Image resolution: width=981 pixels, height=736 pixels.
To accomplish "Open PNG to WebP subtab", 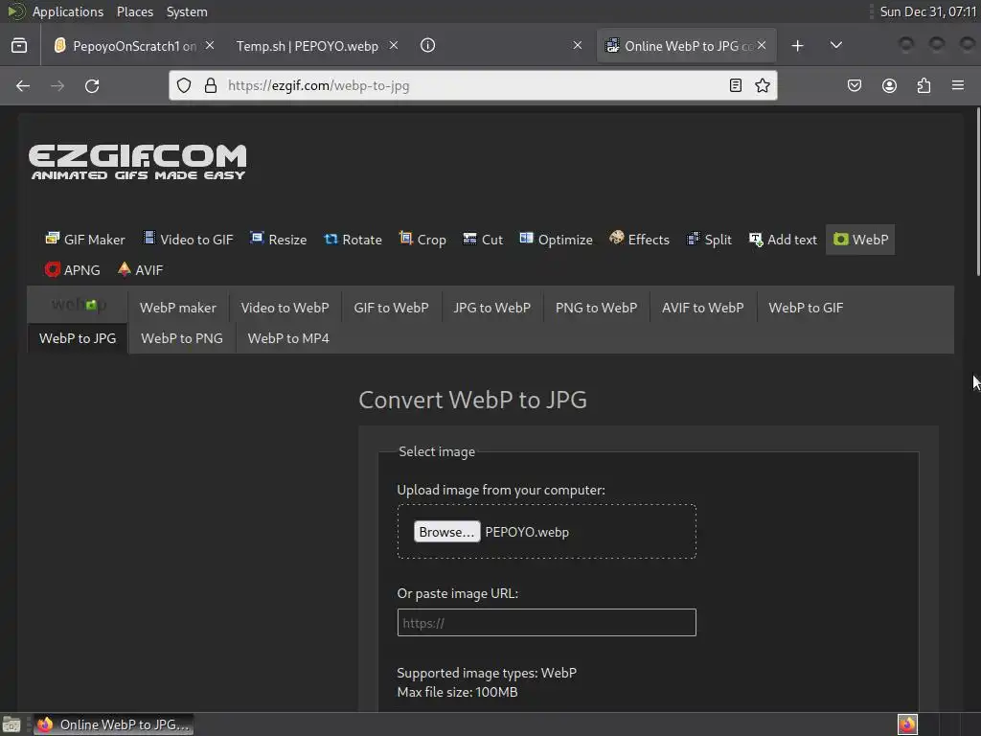I will pyautogui.click(x=596, y=308).
